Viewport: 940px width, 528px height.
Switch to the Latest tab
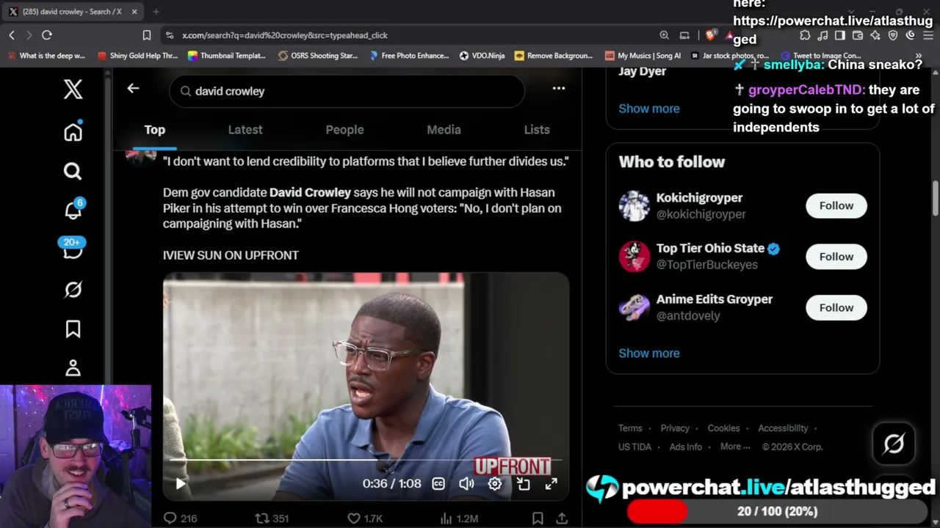click(x=245, y=130)
